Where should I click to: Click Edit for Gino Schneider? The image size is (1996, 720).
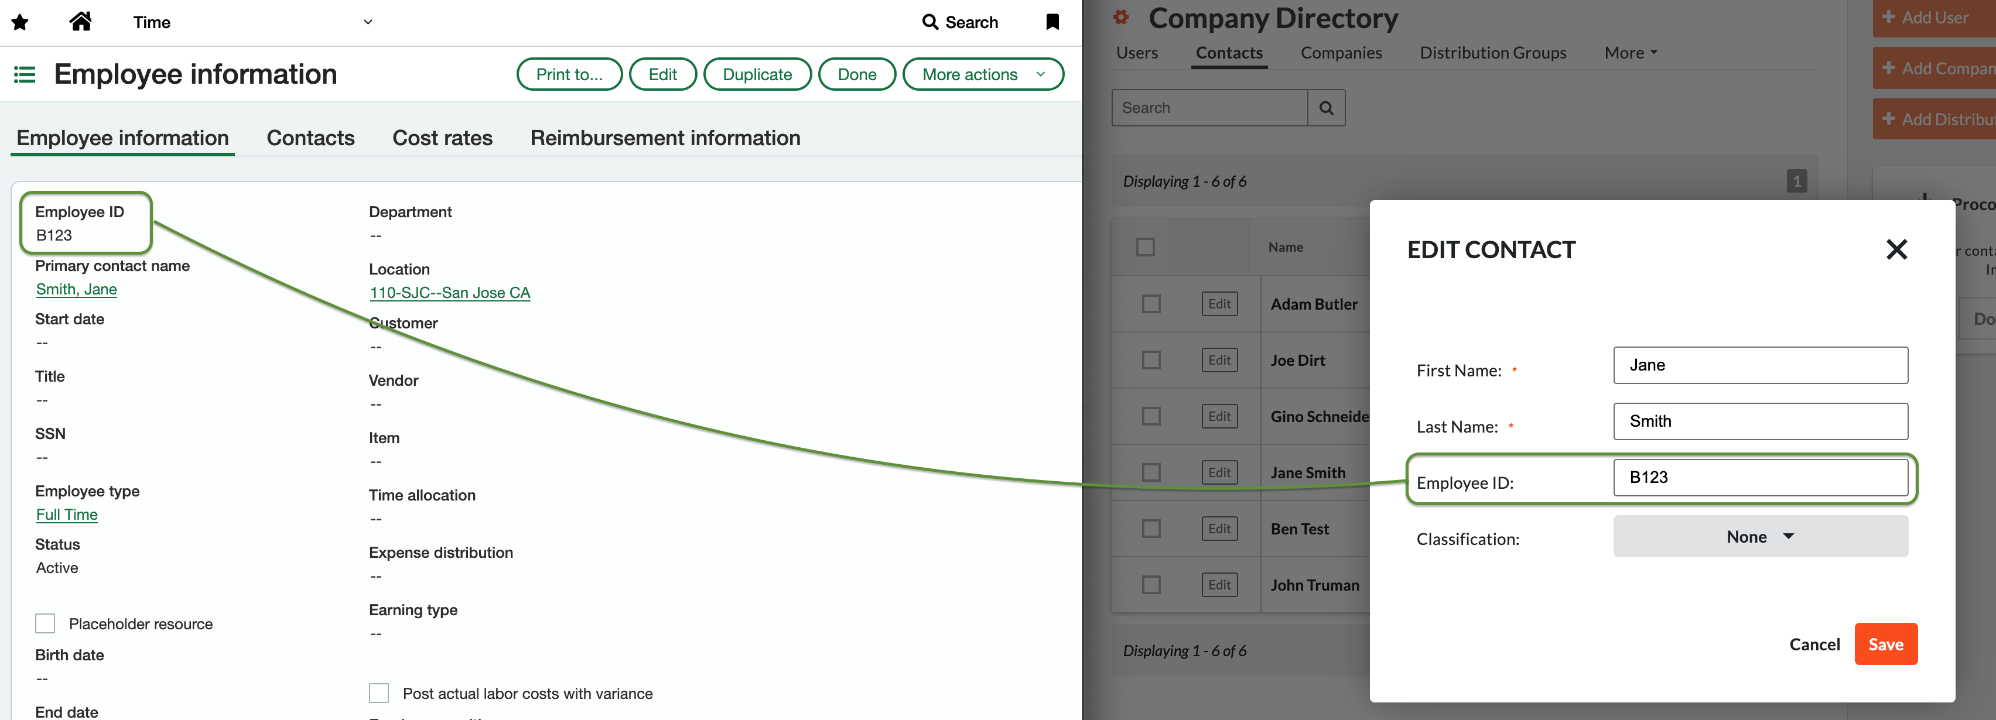click(x=1219, y=417)
